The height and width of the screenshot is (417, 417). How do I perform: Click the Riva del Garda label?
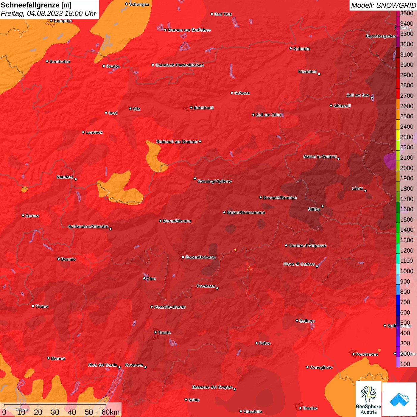103,365
